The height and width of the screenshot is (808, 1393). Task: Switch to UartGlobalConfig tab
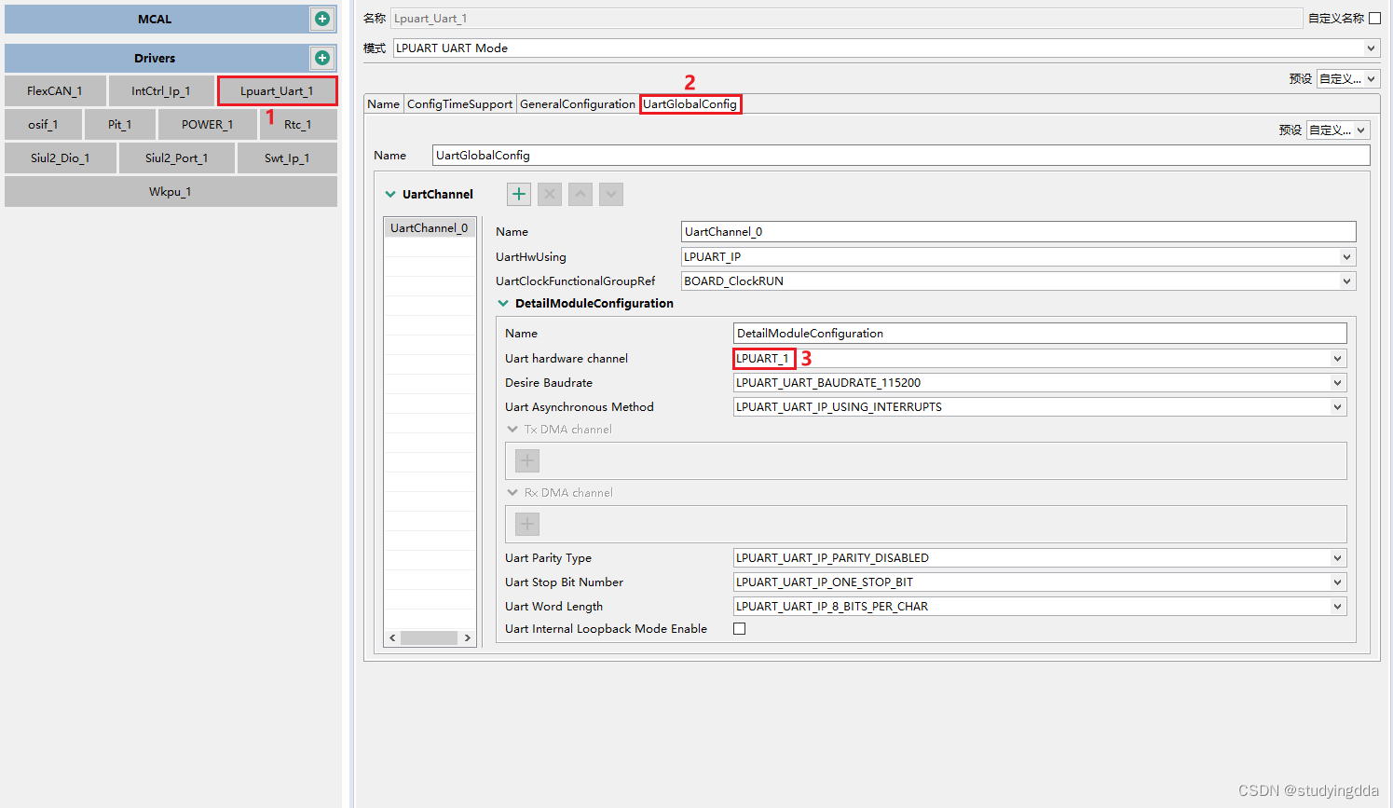[x=690, y=104]
